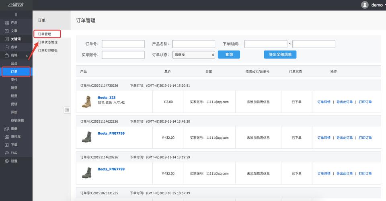386x201 pixels.
Task: Open the 资料库 library icon
Action: pyautogui.click(x=7, y=137)
